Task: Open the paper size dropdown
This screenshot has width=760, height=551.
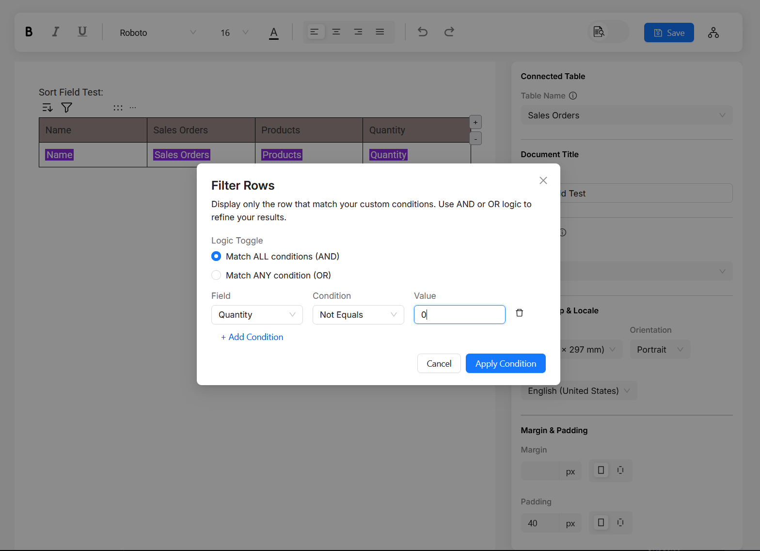Action: coord(591,350)
